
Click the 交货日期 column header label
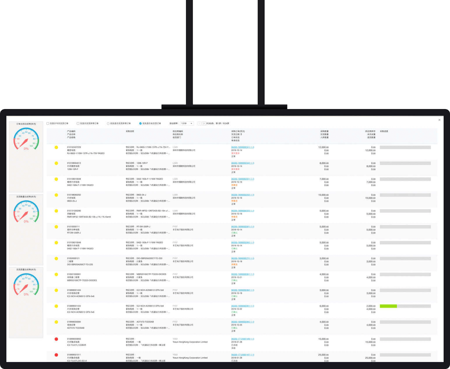235,134
